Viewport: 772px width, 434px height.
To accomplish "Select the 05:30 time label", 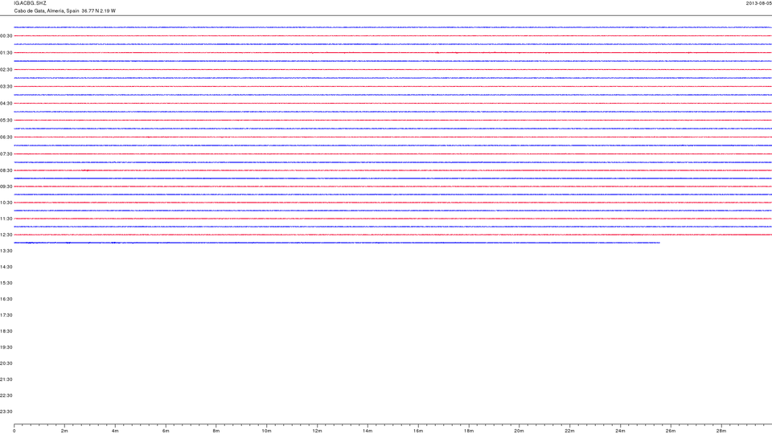I will click(6, 120).
